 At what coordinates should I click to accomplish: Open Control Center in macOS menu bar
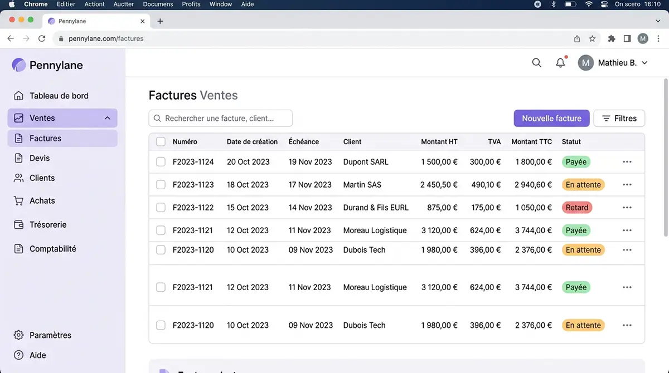point(604,4)
